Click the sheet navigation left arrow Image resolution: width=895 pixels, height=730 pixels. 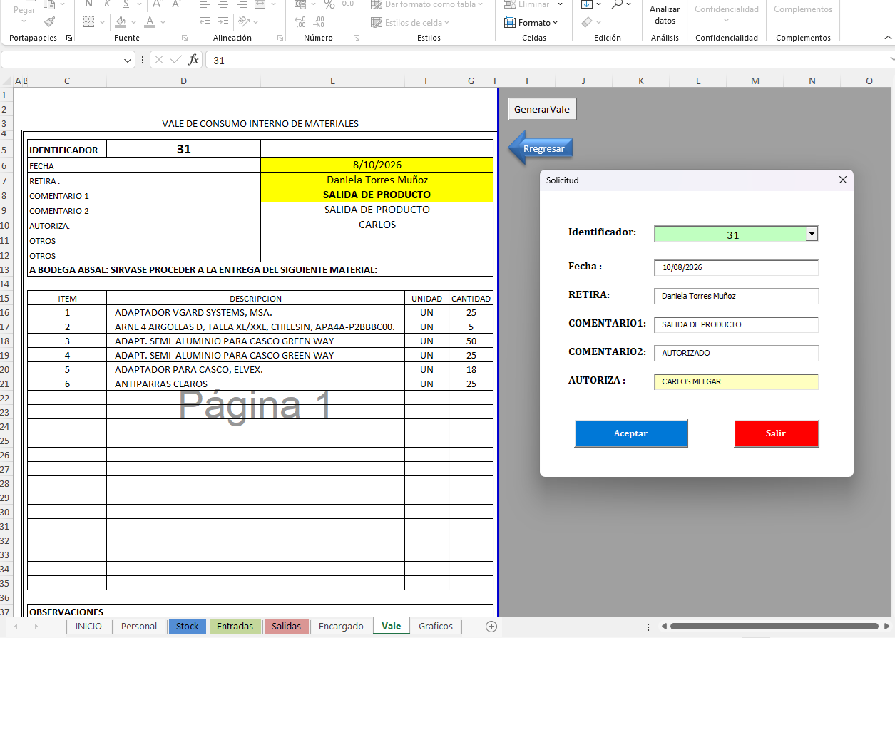point(16,627)
